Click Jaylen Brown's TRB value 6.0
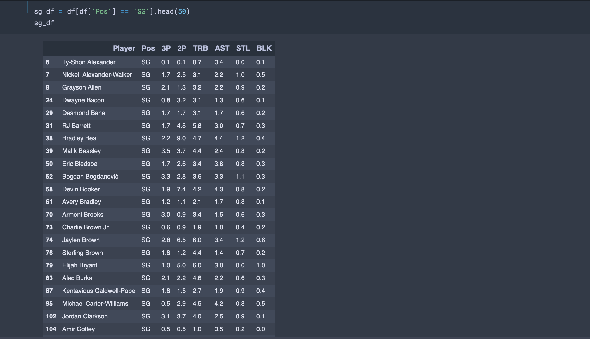Viewport: 590px width, 339px height. coord(197,240)
